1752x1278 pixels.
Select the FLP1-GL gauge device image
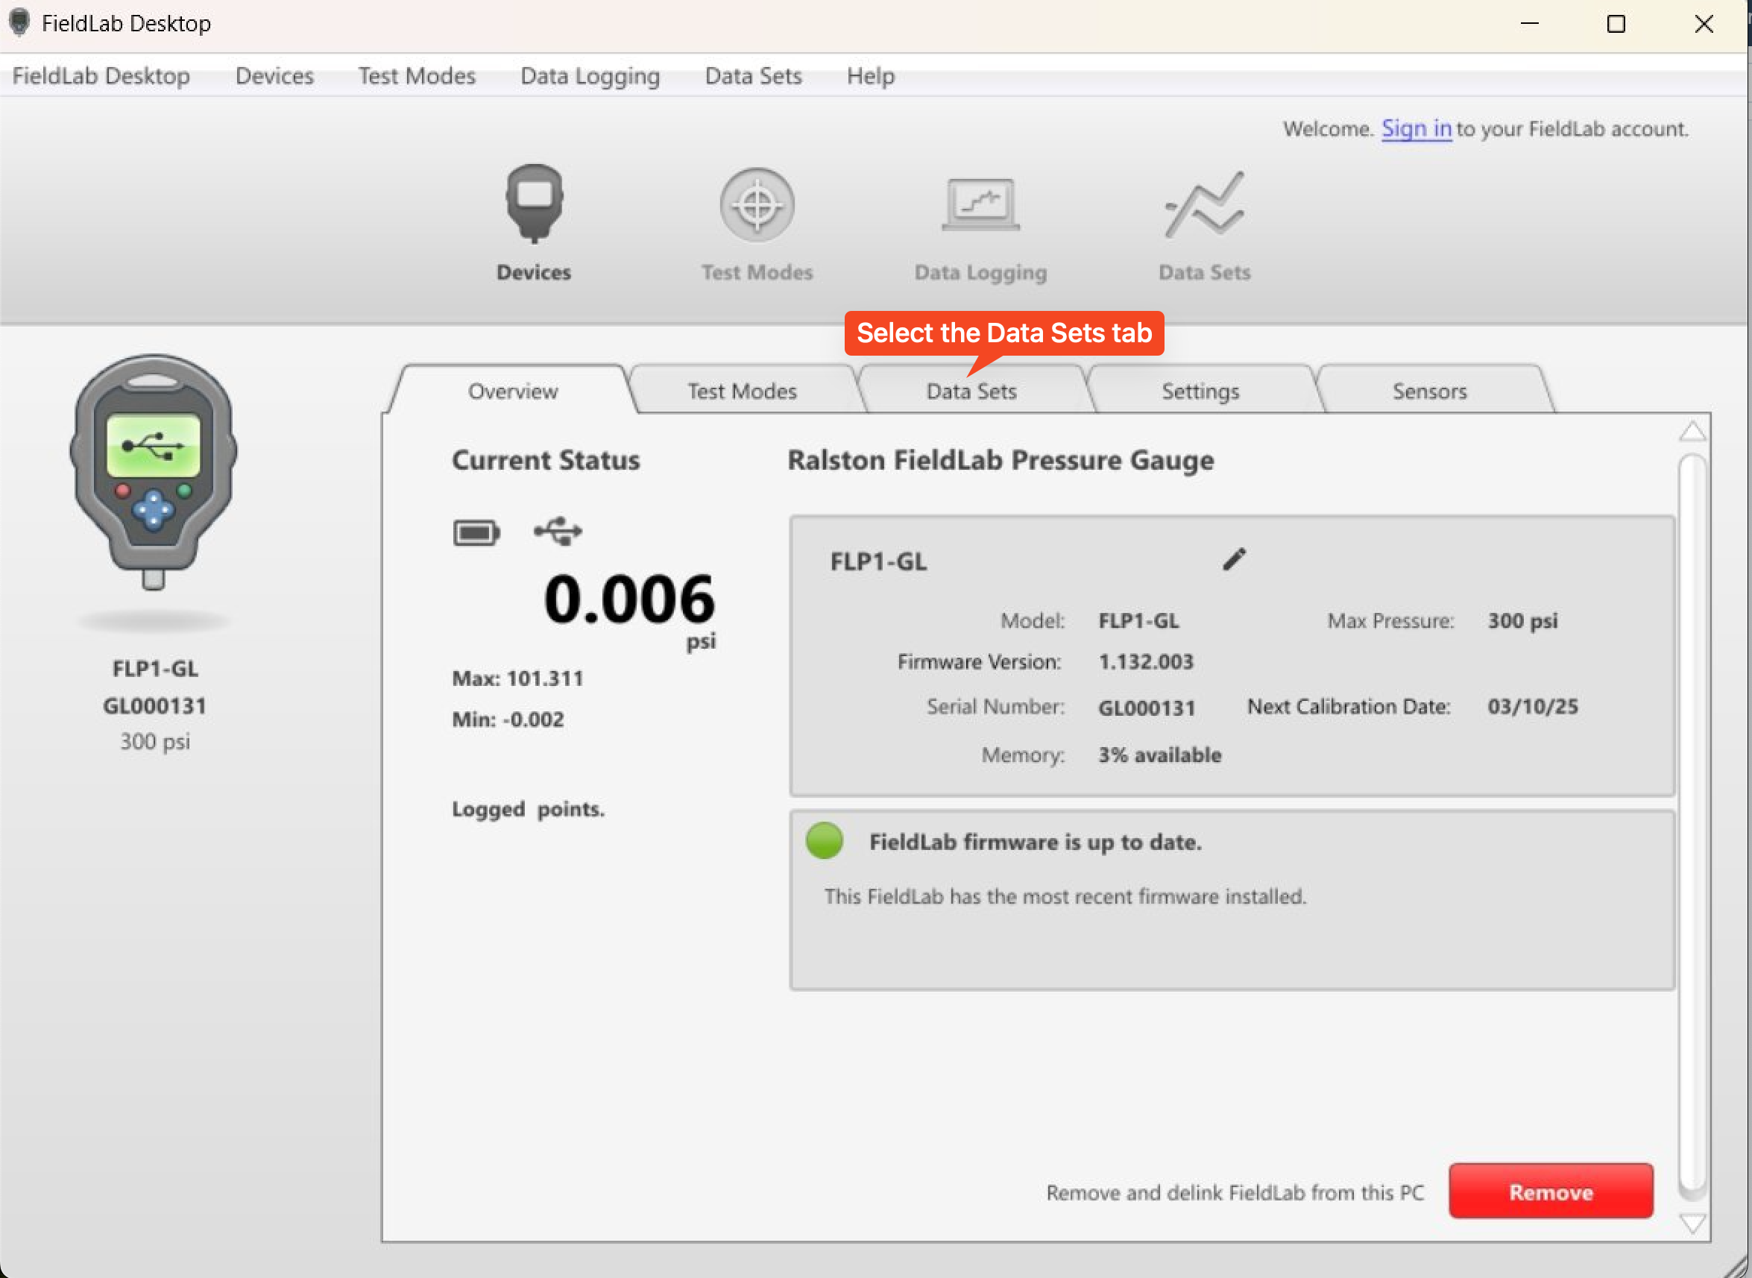(154, 472)
